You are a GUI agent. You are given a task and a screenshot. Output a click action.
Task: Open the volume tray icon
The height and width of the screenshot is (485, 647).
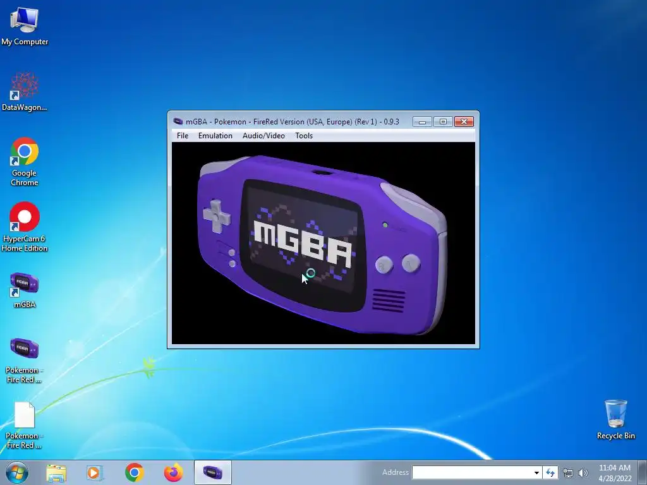pos(583,473)
